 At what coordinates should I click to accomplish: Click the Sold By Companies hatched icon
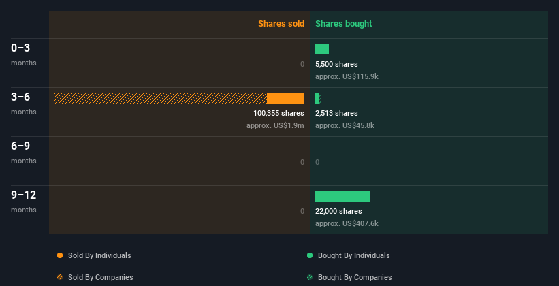(x=60, y=277)
